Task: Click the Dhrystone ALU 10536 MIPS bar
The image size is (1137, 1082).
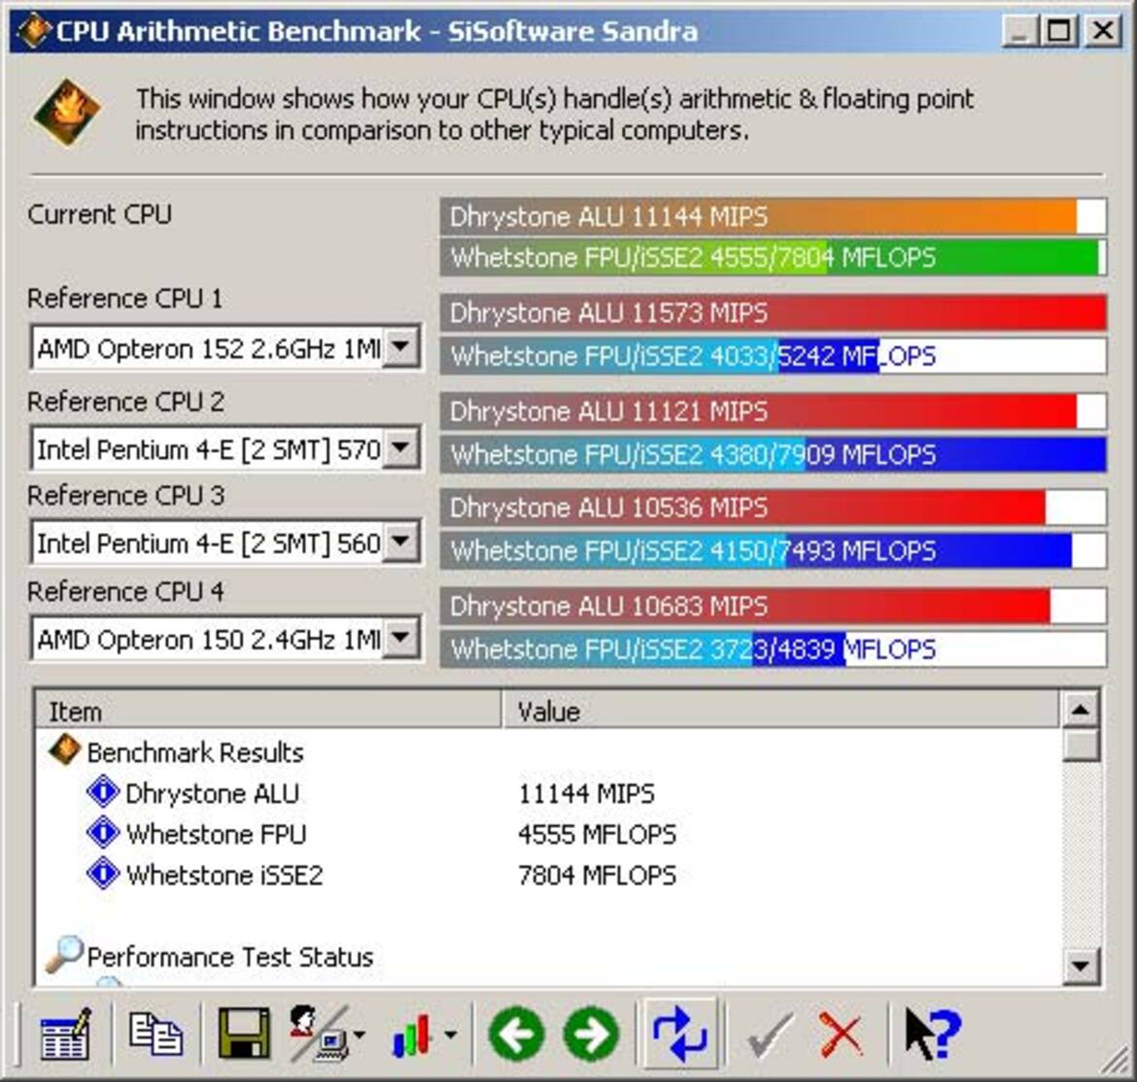Action: tap(773, 506)
